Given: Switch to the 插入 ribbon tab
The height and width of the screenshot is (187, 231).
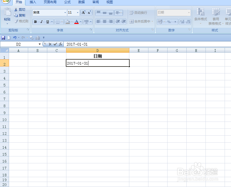Looking at the screenshot, I should click(x=33, y=2).
